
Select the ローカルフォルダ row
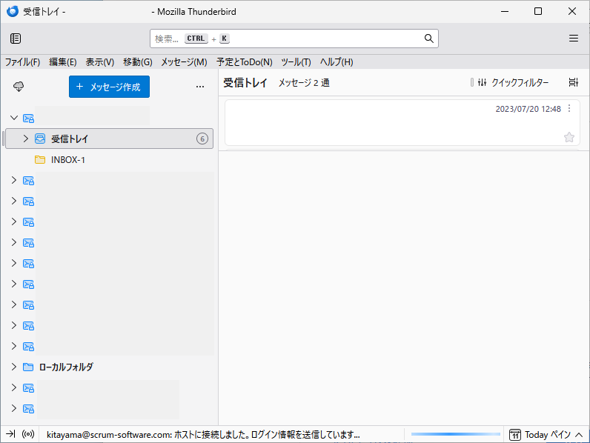coord(109,367)
